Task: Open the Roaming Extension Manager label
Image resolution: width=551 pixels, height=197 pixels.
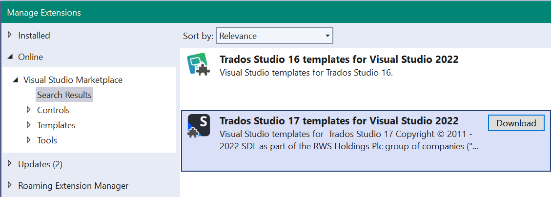Action: pyautogui.click(x=73, y=185)
